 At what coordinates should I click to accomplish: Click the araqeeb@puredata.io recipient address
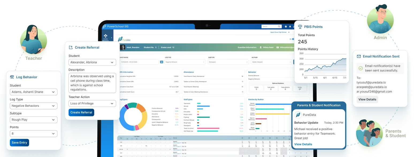pyautogui.click(x=371, y=87)
